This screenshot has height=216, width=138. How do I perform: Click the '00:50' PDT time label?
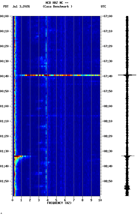pos(4,91)
